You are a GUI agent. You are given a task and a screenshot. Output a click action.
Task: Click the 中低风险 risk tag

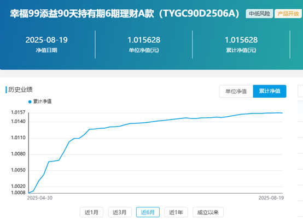(259, 14)
